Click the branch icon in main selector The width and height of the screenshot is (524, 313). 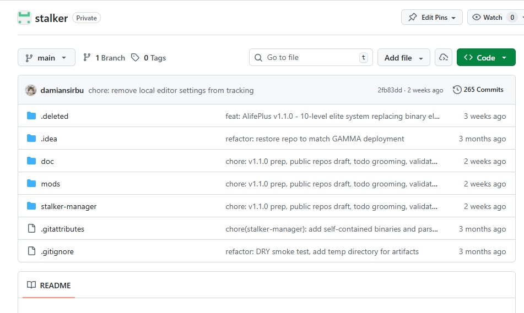pyautogui.click(x=29, y=58)
